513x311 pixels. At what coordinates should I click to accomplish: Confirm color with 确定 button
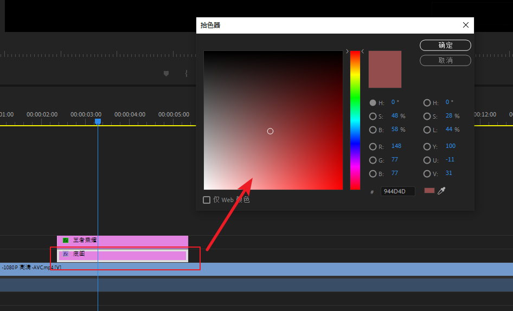click(x=445, y=46)
